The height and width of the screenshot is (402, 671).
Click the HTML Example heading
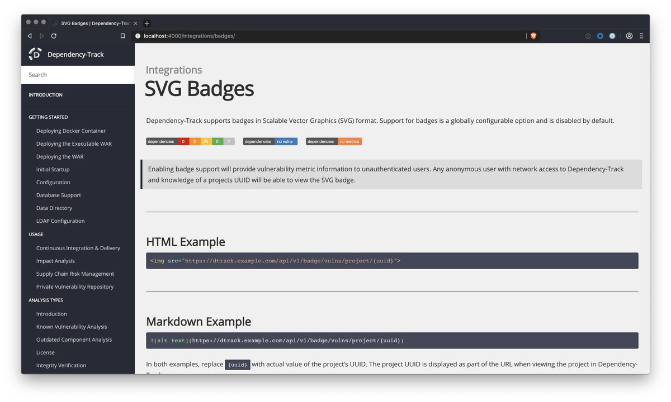tap(186, 242)
